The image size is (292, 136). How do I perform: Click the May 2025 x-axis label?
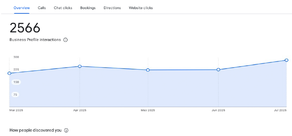[148, 110]
